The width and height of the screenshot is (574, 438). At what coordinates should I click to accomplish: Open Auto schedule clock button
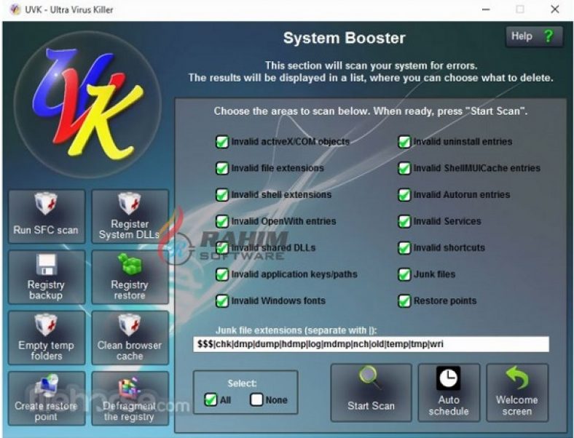[449, 393]
